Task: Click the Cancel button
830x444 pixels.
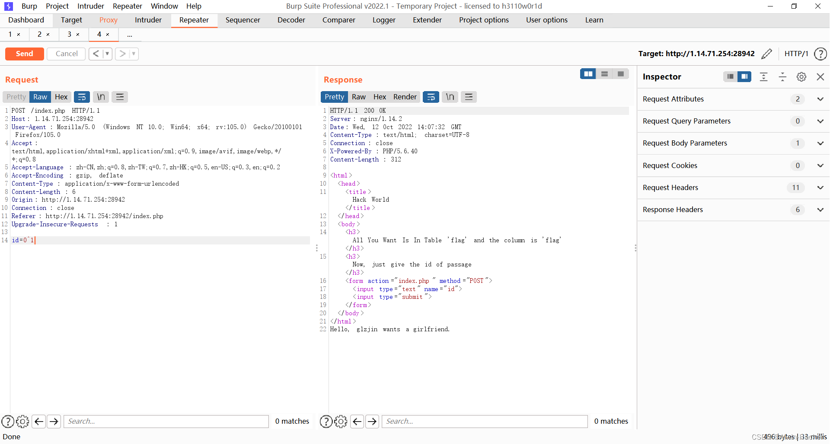Action: 66,54
